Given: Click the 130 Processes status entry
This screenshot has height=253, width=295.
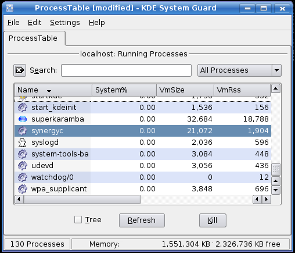Looking at the screenshot, I should [x=37, y=244].
